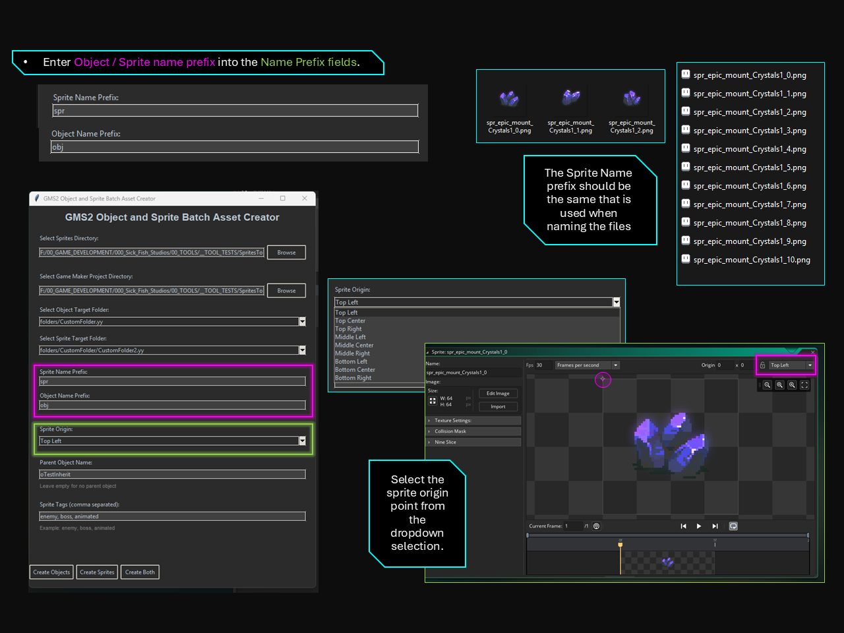Screen dimensions: 844x633
Task: Click the file icon beside spr_epic_mount_Crystals1_5.png
Action: tap(686, 167)
